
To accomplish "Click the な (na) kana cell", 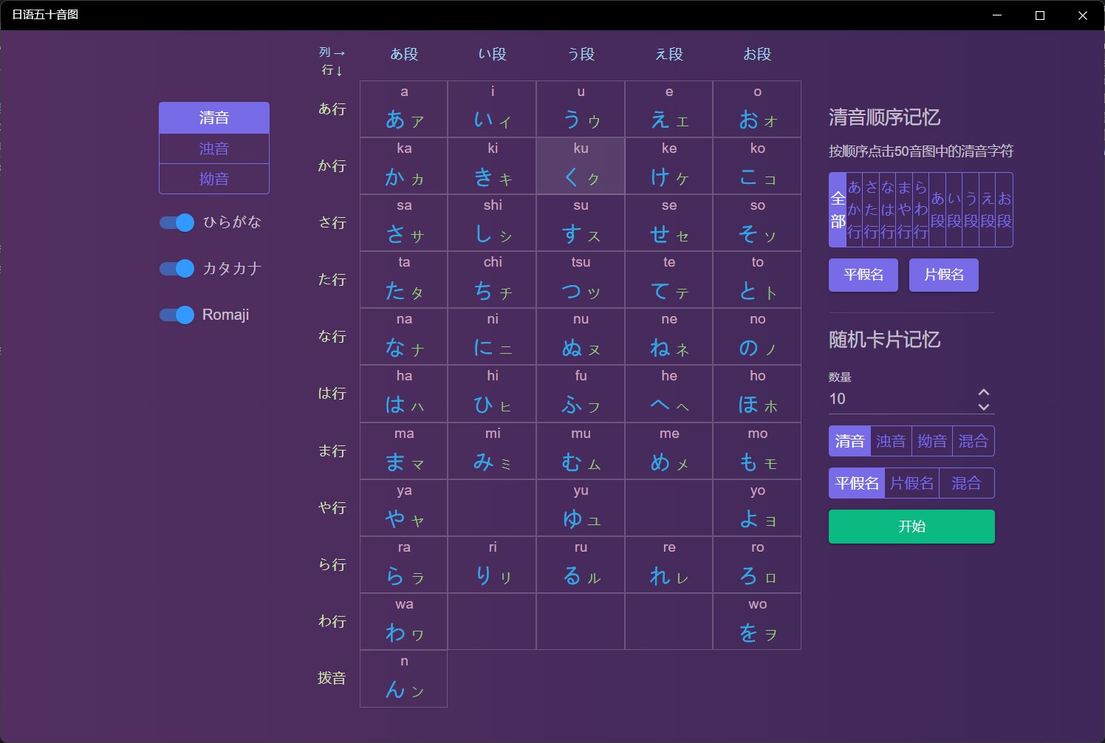I will point(404,337).
